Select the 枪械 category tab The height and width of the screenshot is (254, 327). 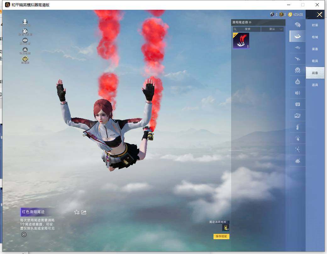point(315,37)
